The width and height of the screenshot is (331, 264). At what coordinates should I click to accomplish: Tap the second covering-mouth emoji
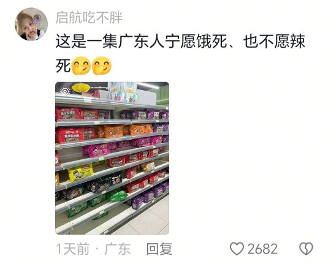tap(102, 66)
